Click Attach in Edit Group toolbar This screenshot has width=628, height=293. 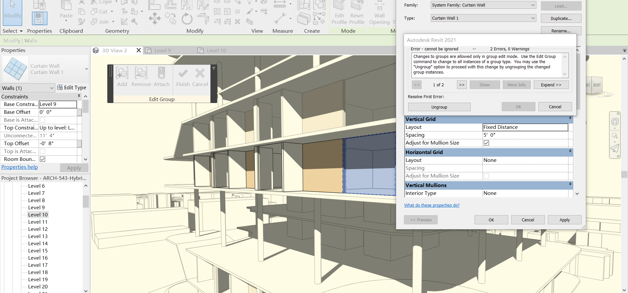162,77
